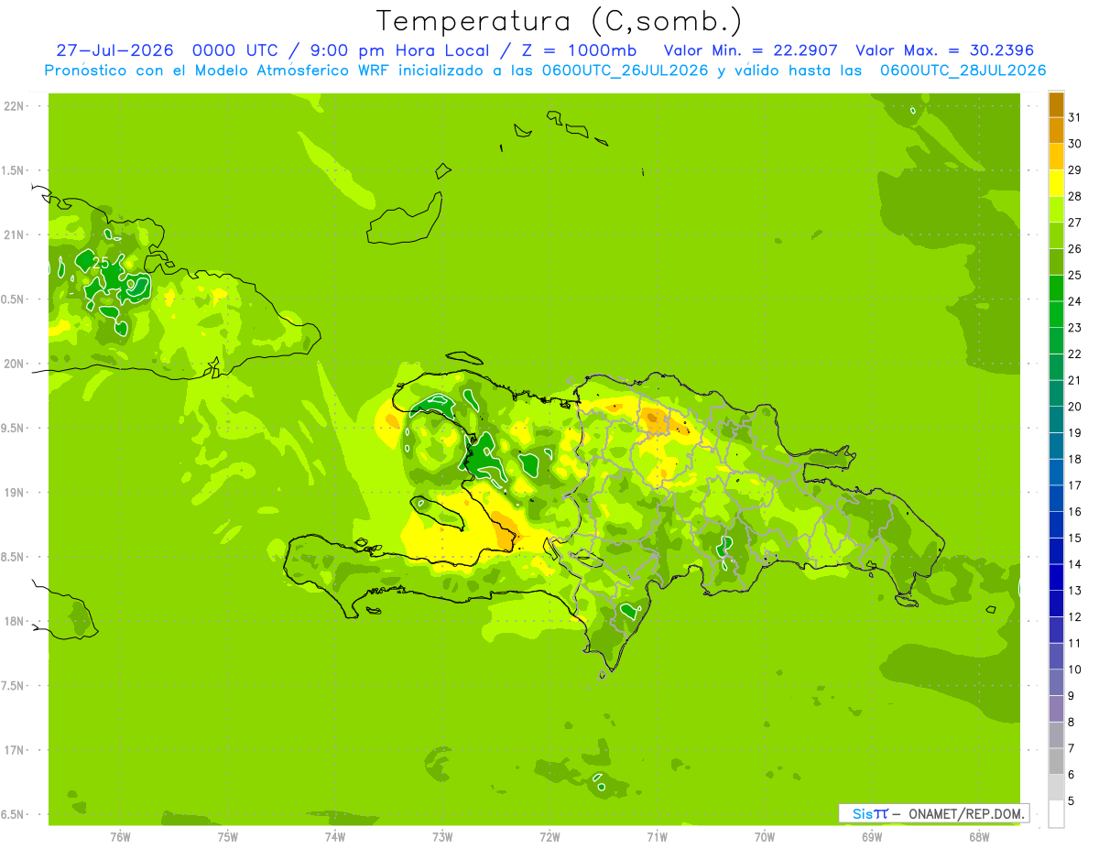Click the "25" value on the color scale legend
This screenshot has height=849, width=1099.
[x=1075, y=275]
